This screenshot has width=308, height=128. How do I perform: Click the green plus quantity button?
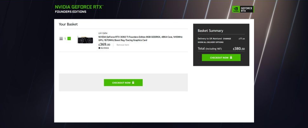click(69, 39)
